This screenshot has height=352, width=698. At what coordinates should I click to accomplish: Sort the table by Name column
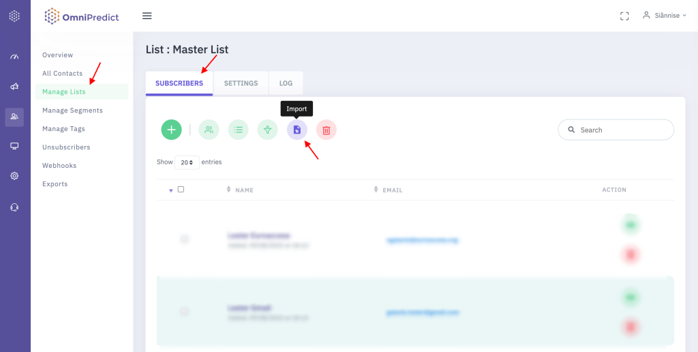click(x=244, y=190)
